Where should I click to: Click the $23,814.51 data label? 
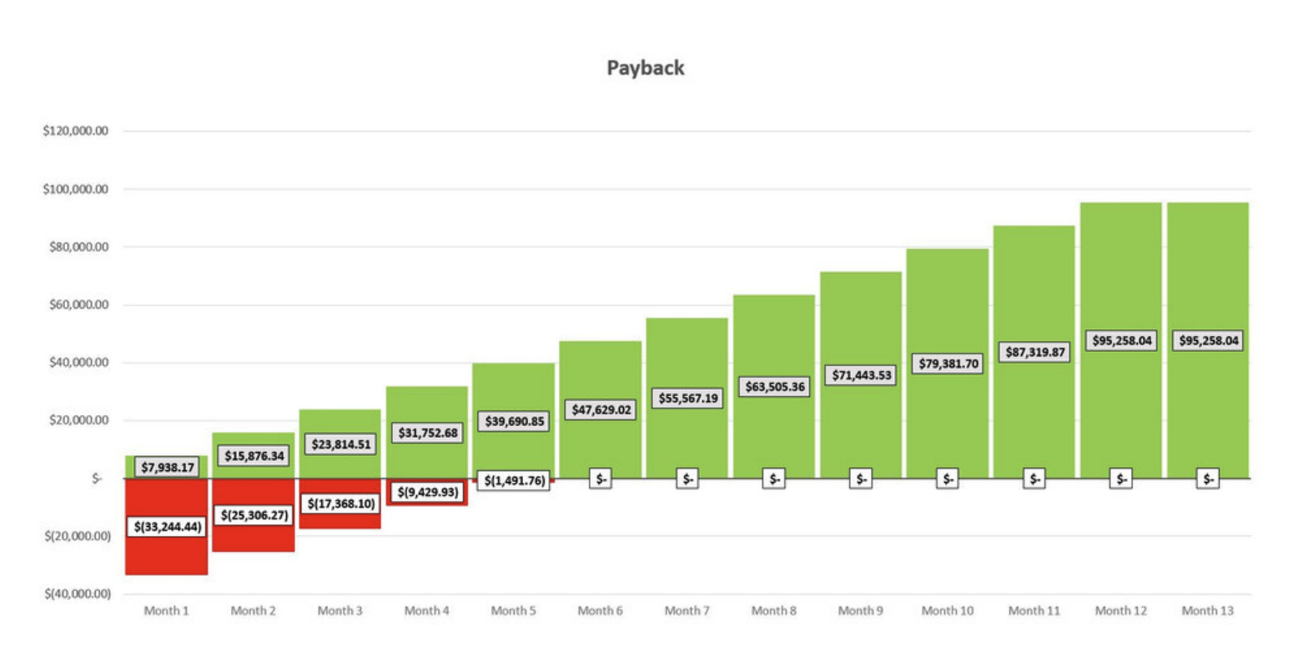[x=340, y=444]
